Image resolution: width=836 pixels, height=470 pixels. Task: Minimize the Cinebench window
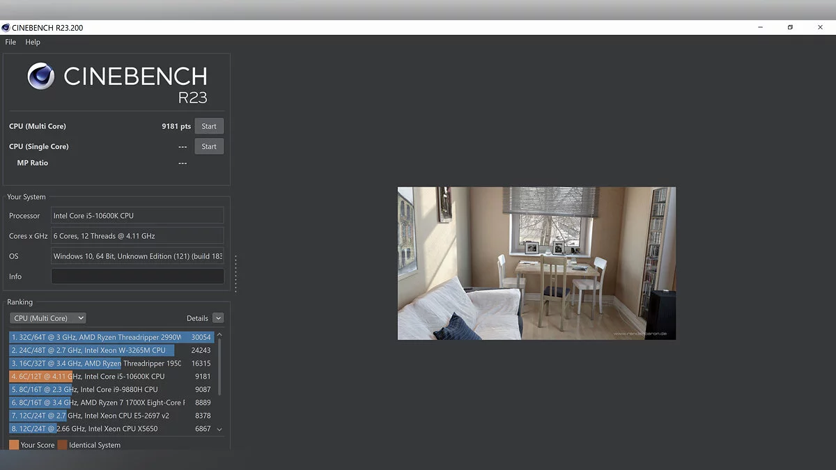click(760, 27)
